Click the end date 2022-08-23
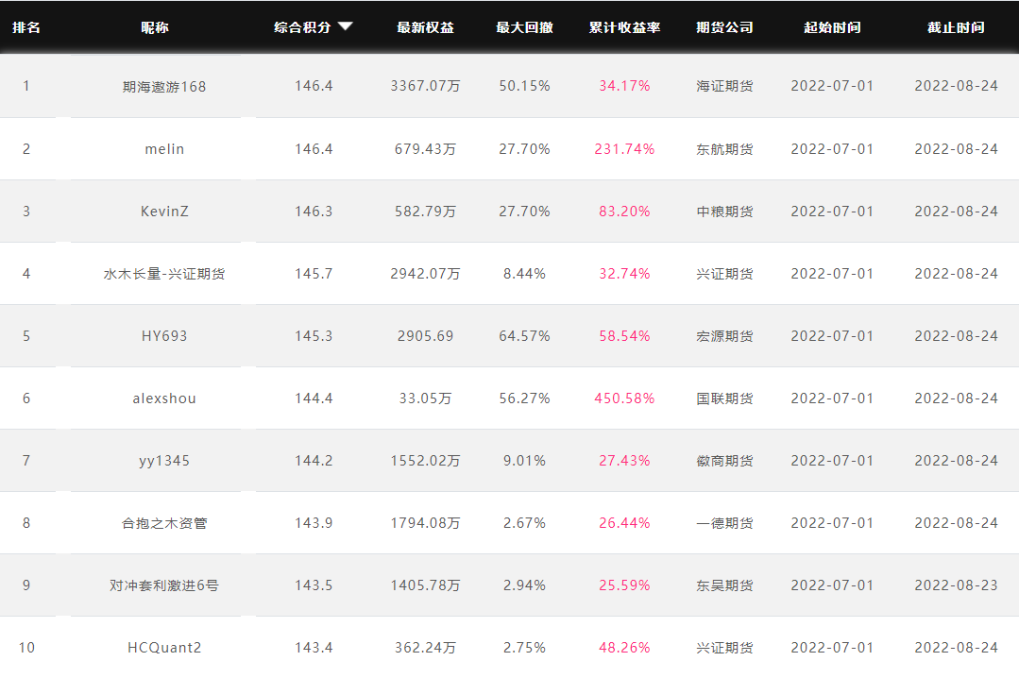Viewport: 1019px width, 678px height. [x=956, y=585]
